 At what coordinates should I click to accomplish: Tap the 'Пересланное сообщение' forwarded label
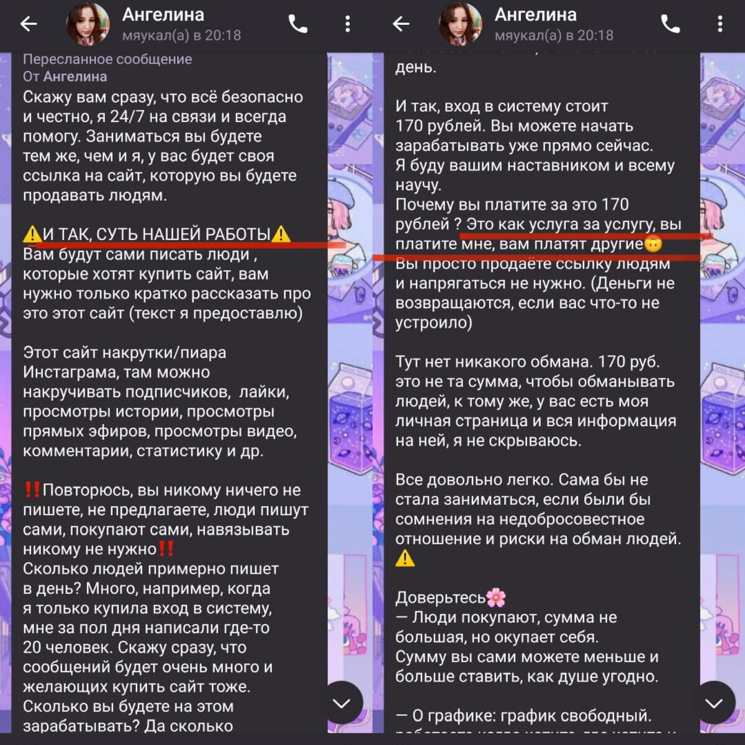tap(107, 60)
